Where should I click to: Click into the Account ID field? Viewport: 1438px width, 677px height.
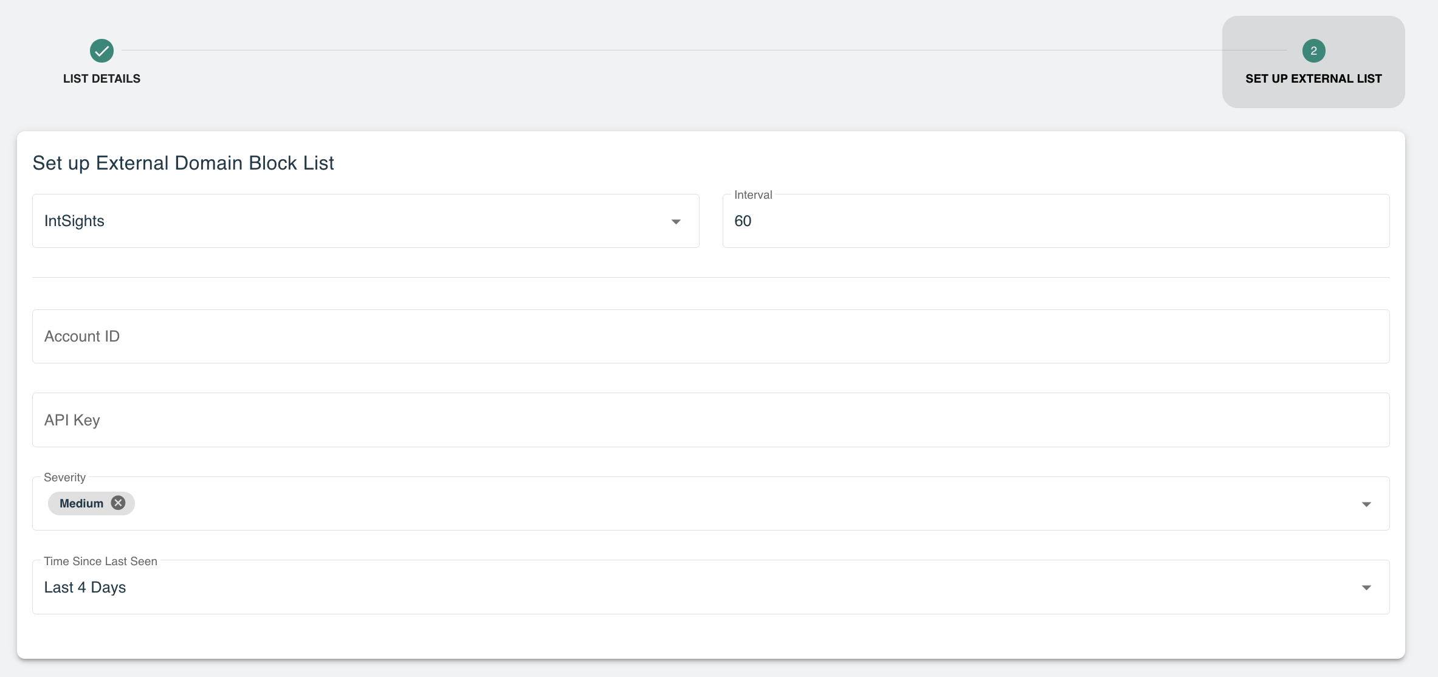pyautogui.click(x=710, y=337)
